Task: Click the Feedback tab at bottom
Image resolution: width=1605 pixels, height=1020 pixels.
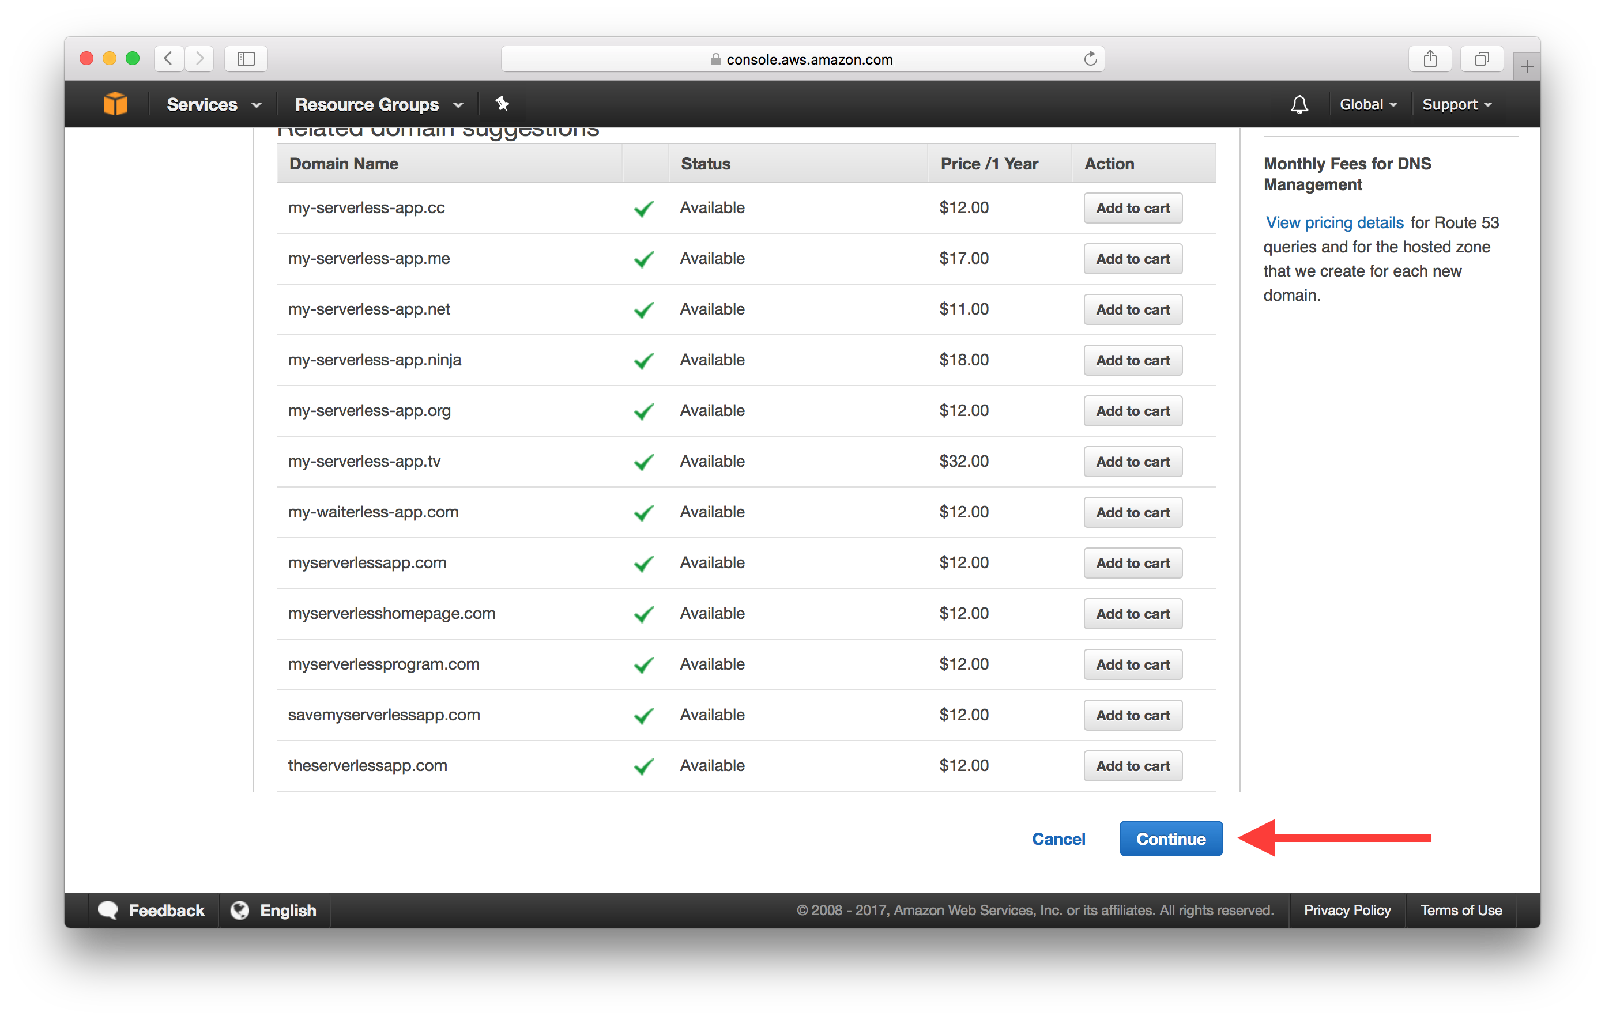Action: (x=152, y=910)
